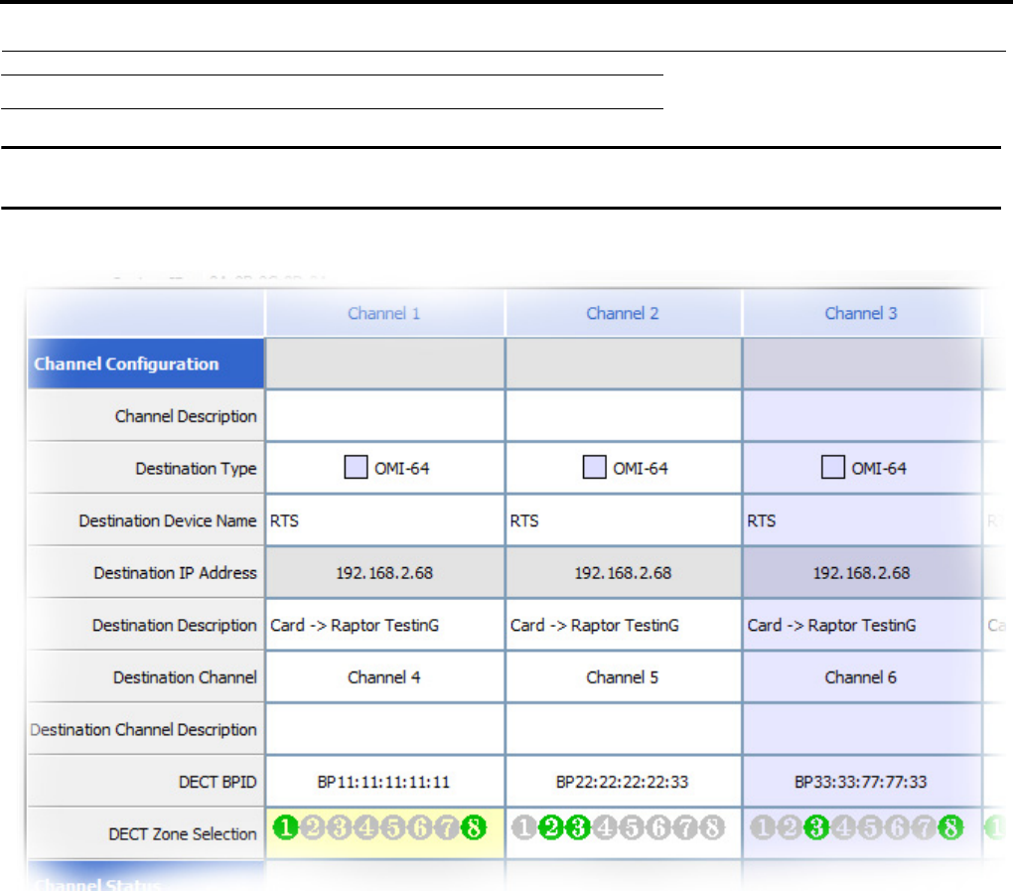Enable DECT zone 8 for Channel 2
The height and width of the screenshot is (891, 1013).
point(712,827)
